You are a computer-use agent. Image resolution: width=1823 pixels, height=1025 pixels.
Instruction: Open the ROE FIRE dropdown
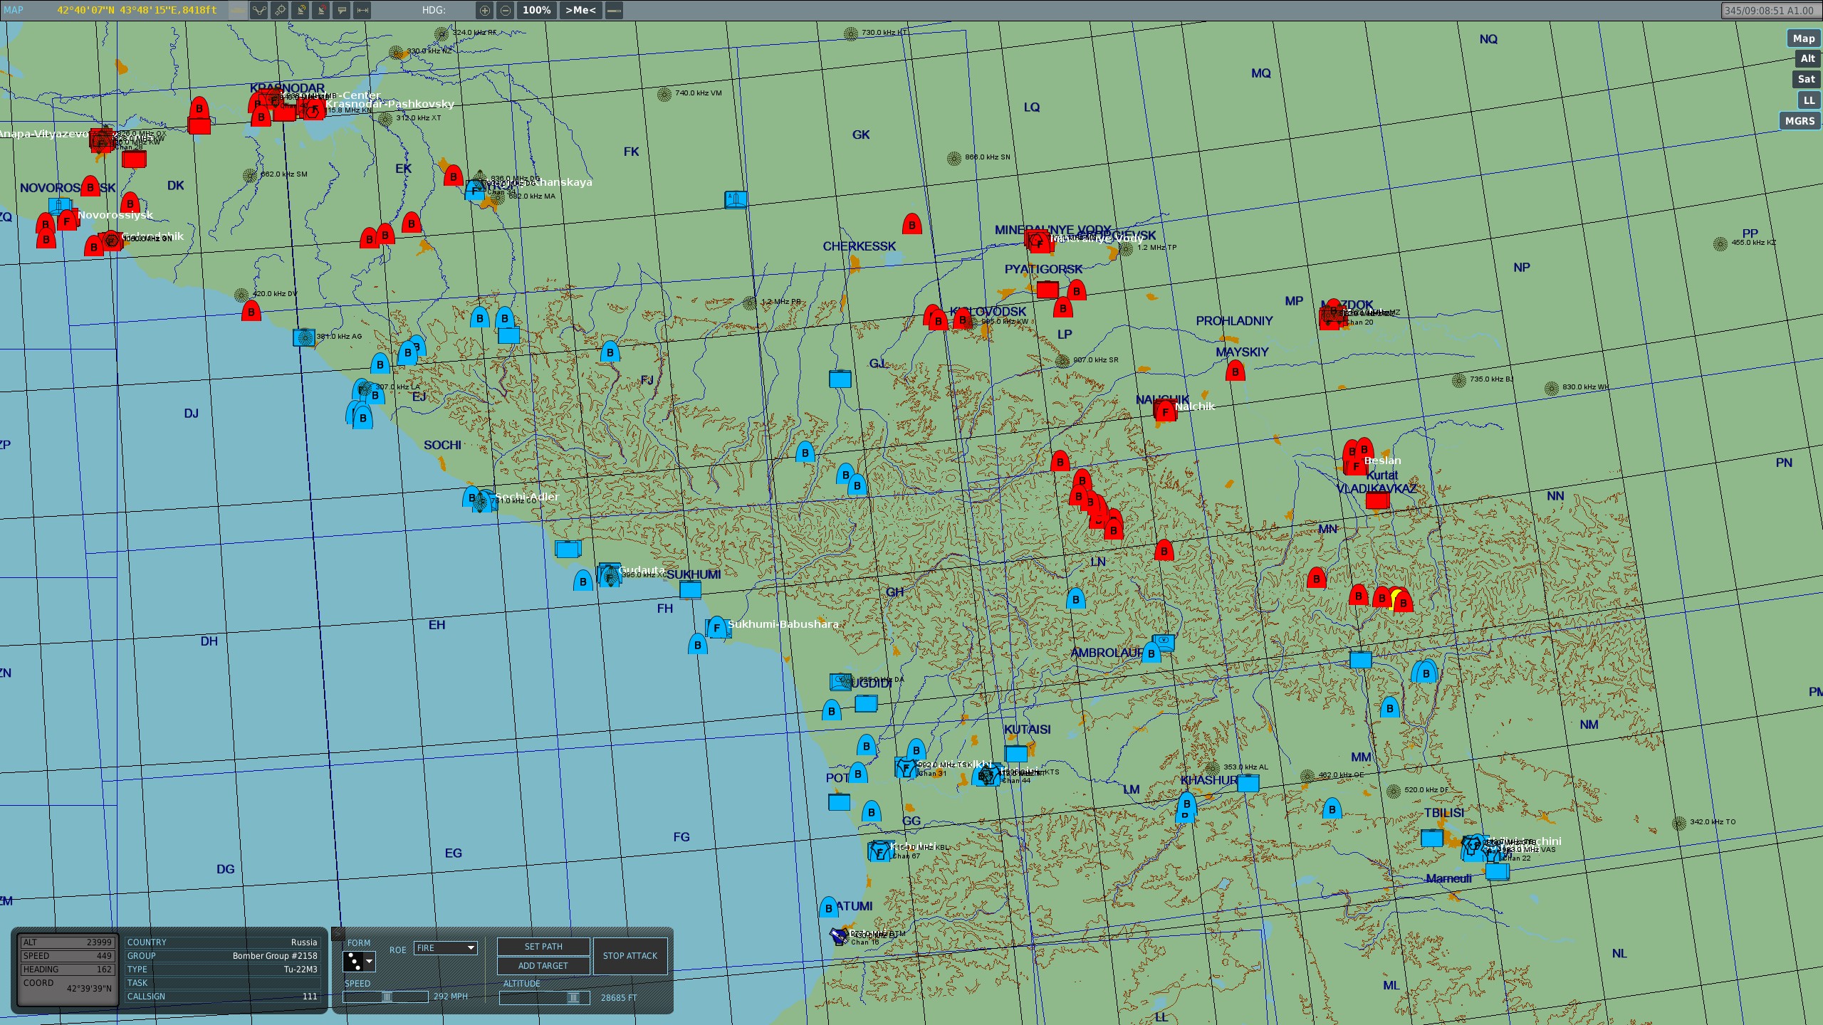pos(446,948)
